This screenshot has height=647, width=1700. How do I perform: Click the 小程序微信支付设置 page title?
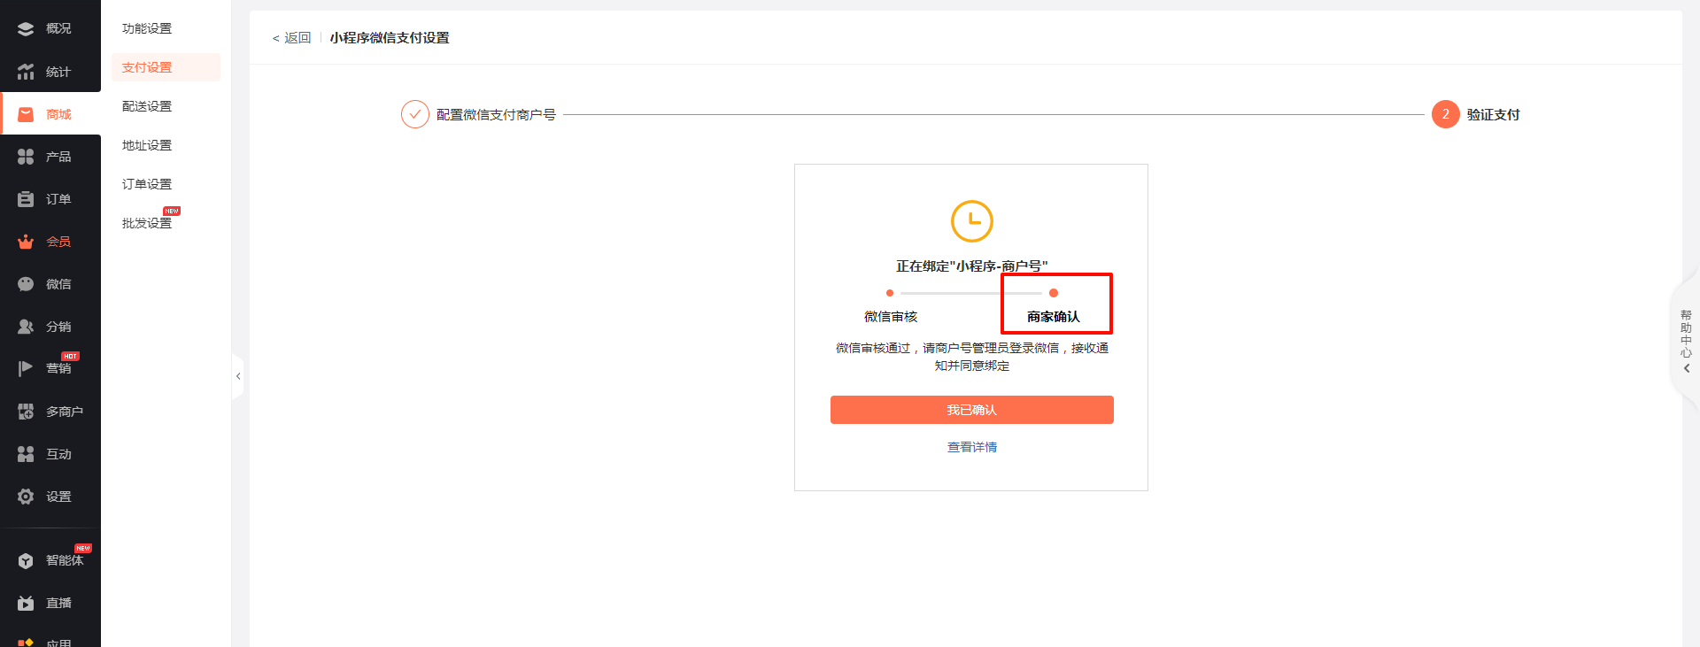(390, 38)
